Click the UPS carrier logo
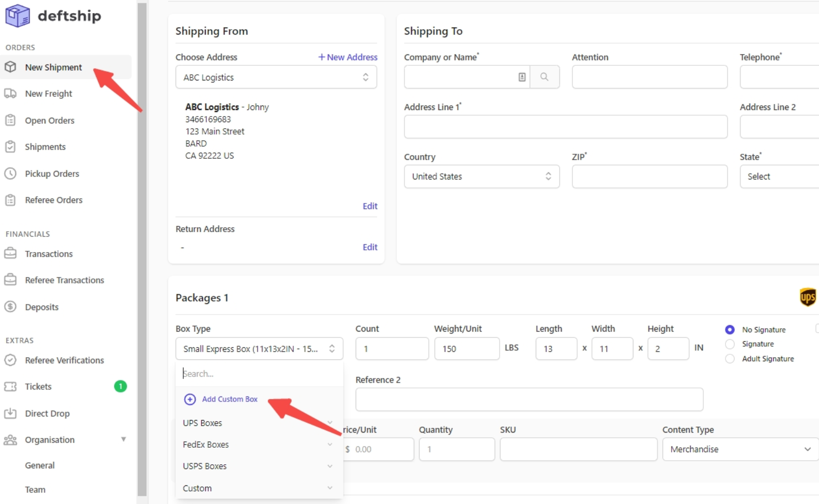 tap(807, 297)
